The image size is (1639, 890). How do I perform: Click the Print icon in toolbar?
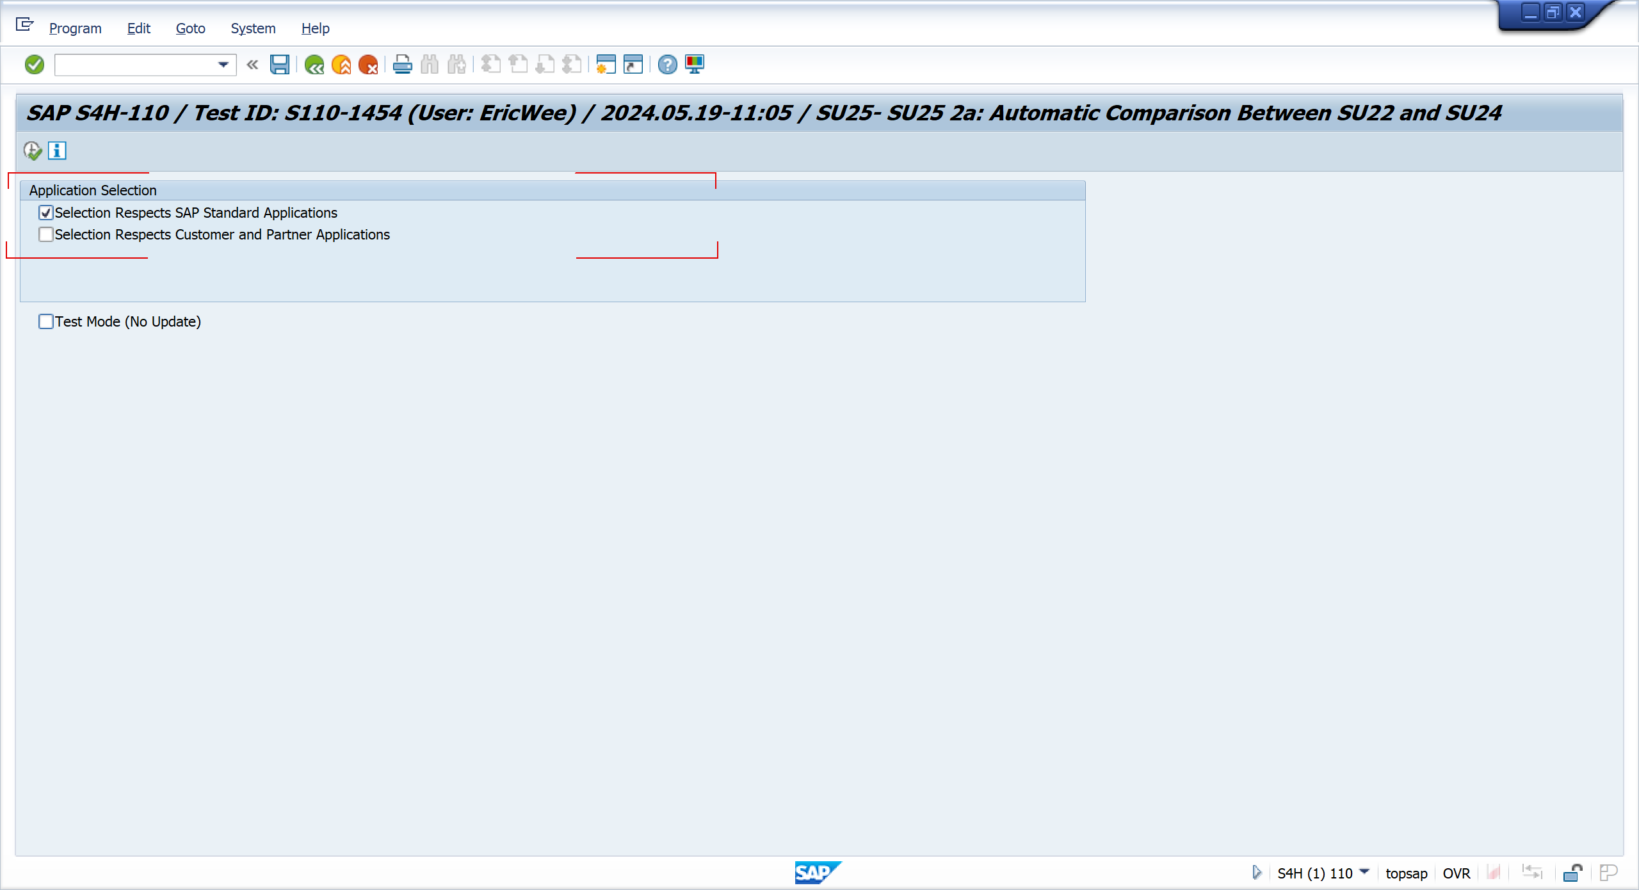402,65
